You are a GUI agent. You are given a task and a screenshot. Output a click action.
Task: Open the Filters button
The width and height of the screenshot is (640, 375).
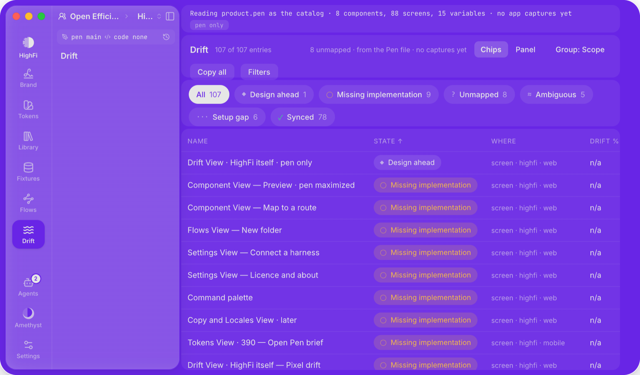[x=259, y=72]
